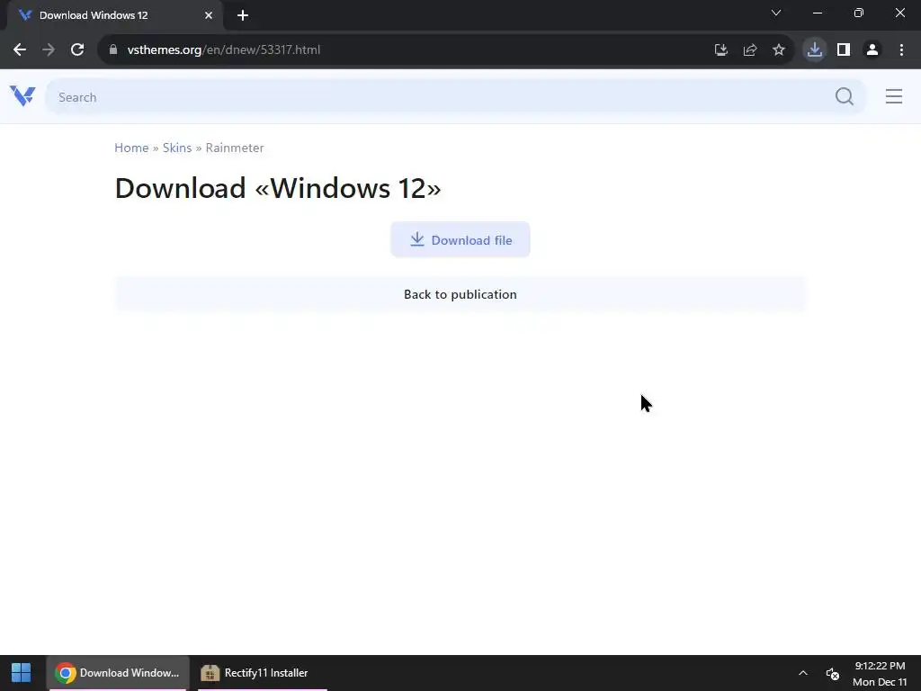The height and width of the screenshot is (691, 921).
Task: Close the Download Windows 12 tab
Action: click(209, 15)
